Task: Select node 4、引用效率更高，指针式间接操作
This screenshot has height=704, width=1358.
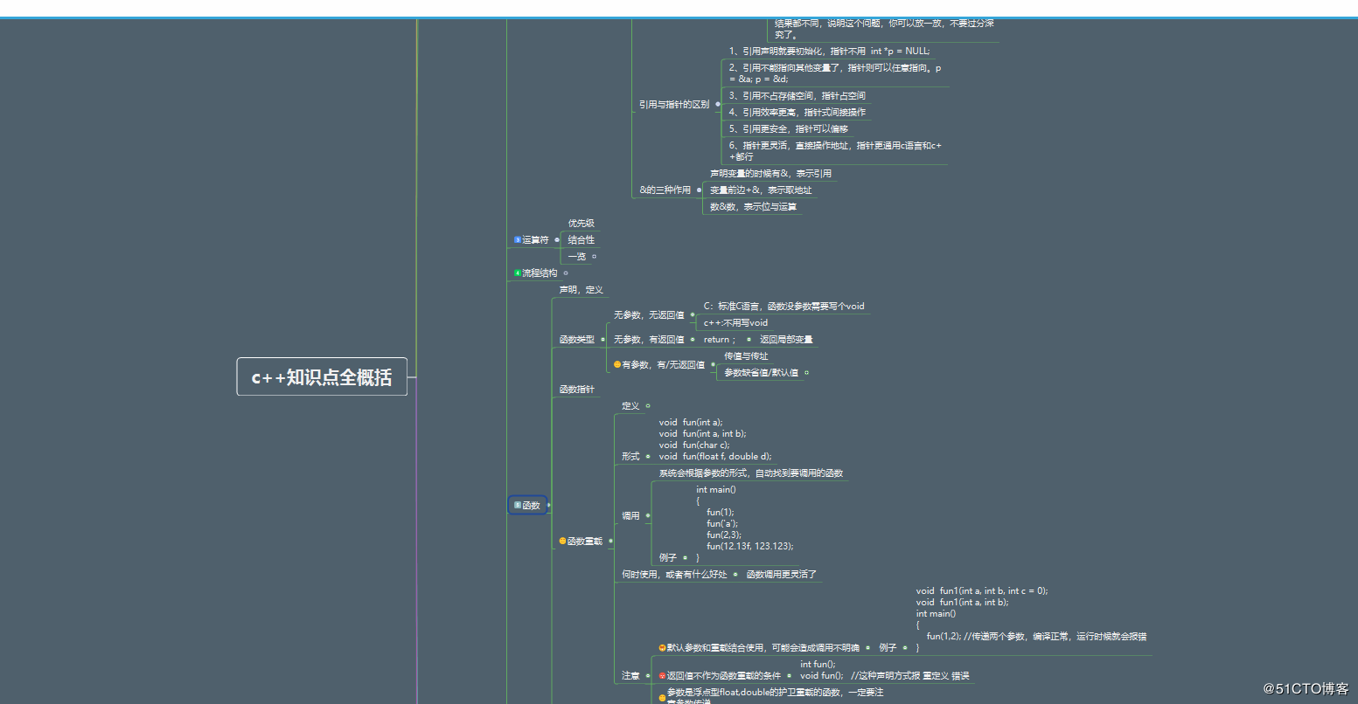Action: (x=797, y=112)
